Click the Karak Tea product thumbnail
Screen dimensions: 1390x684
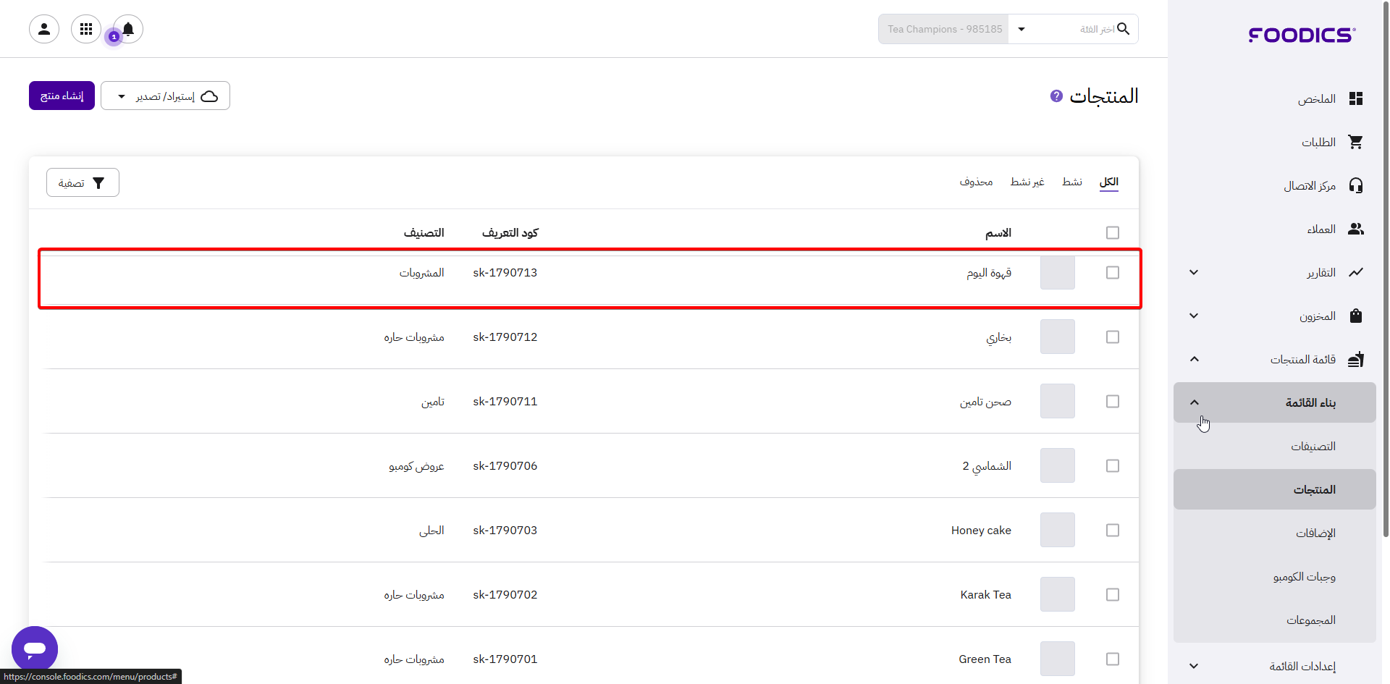click(x=1057, y=594)
